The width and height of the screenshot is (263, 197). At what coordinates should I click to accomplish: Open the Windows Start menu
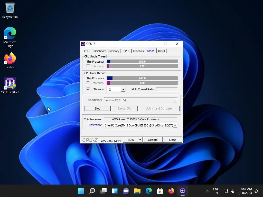81,191
